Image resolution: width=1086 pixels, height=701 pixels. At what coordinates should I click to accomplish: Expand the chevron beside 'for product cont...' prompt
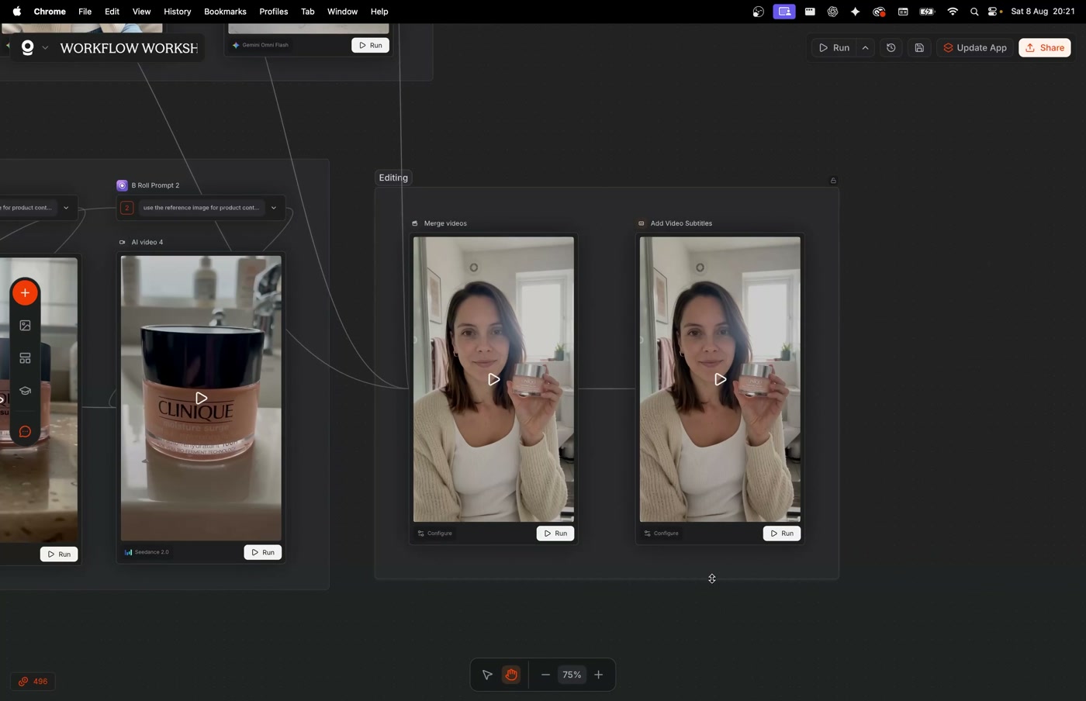point(66,208)
